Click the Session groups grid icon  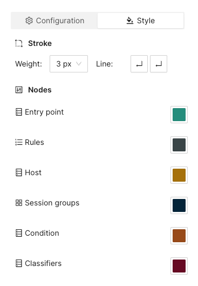(x=19, y=203)
